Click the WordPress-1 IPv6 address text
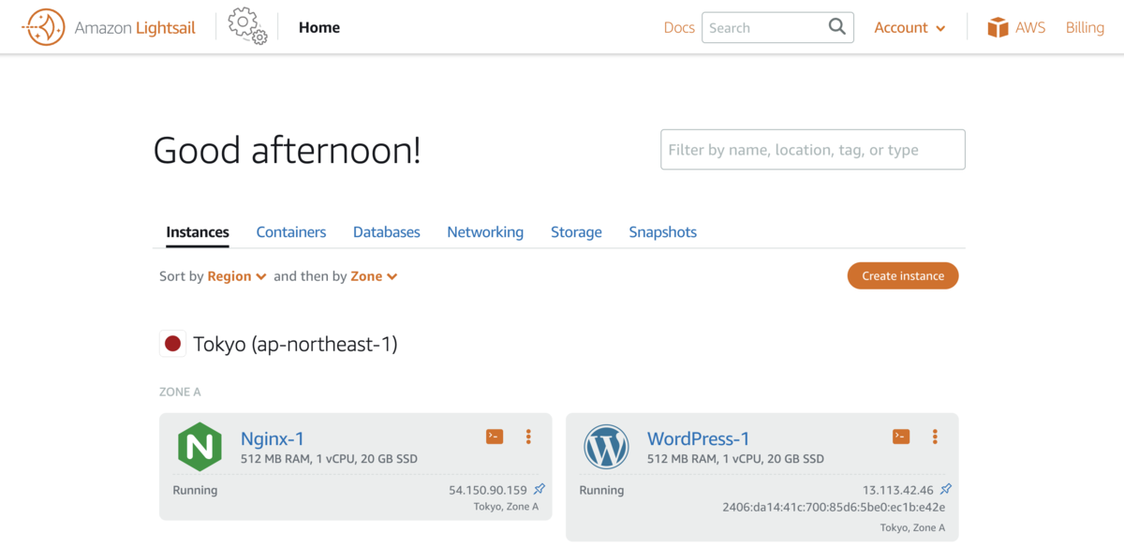Viewport: 1124px width, 548px height. click(834, 508)
